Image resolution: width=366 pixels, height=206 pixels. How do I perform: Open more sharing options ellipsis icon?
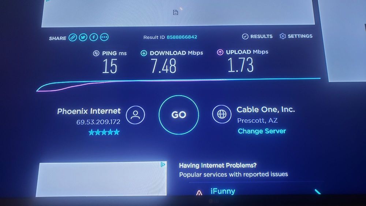(104, 37)
